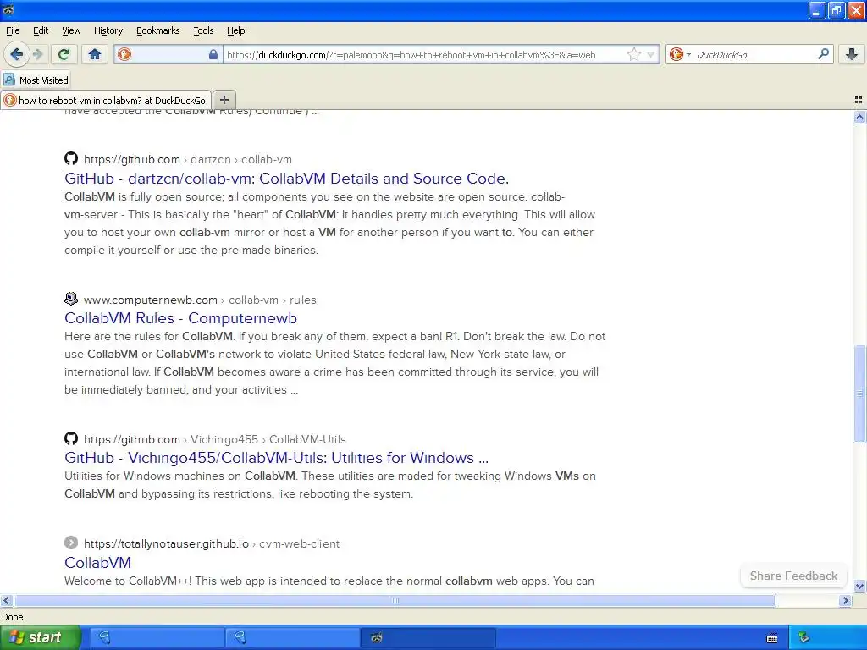Click the DuckDuckGo search box field
The width and height of the screenshot is (867, 650).
[754, 54]
